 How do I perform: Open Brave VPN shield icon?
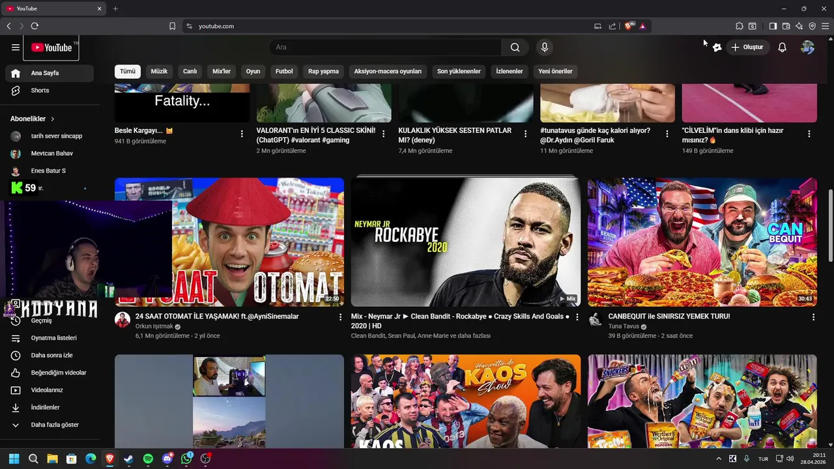click(x=812, y=26)
